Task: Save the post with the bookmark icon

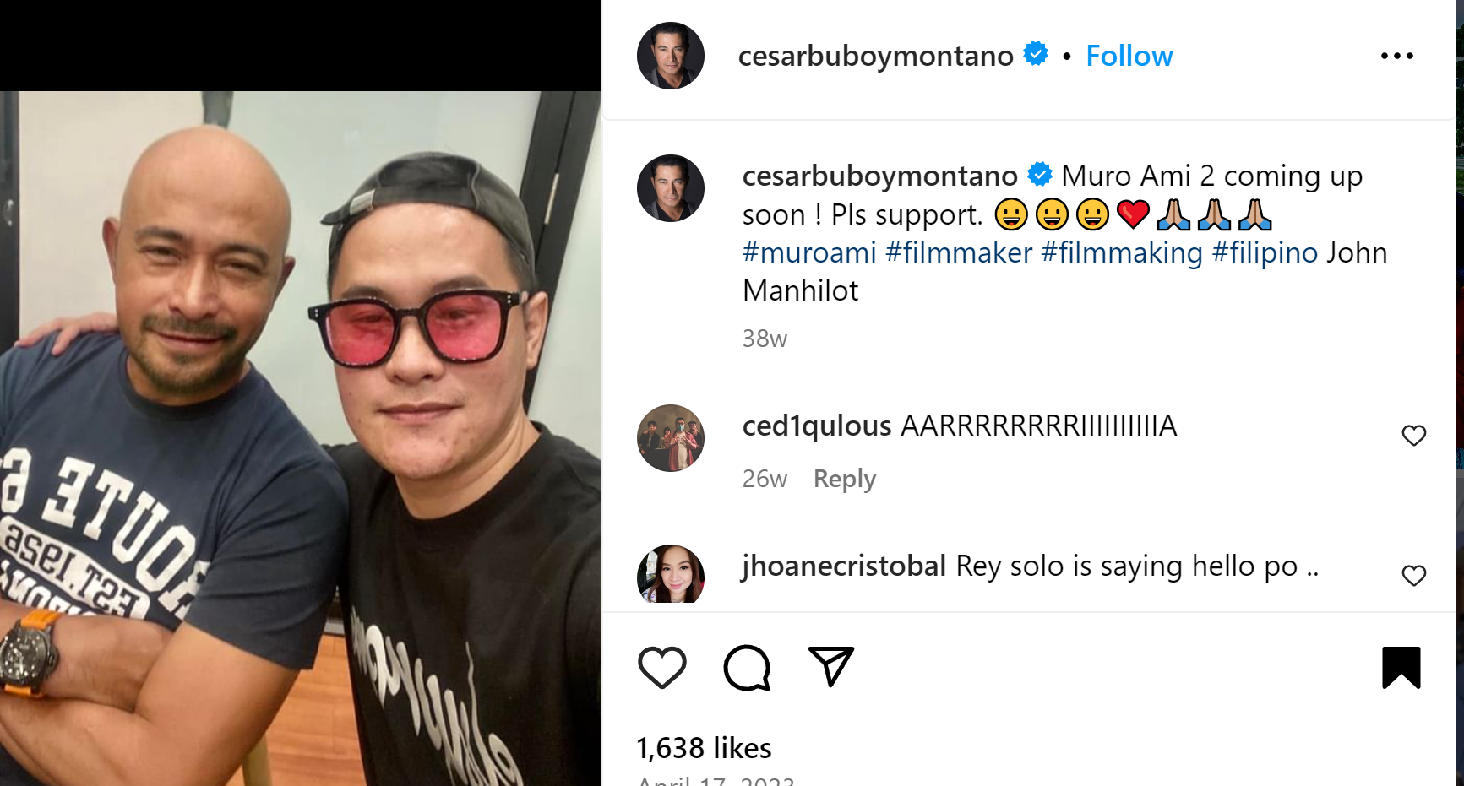Action: point(1402,666)
